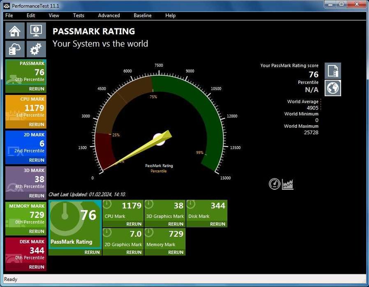Click 'Your PassMark Rating score' label

click(x=289, y=66)
